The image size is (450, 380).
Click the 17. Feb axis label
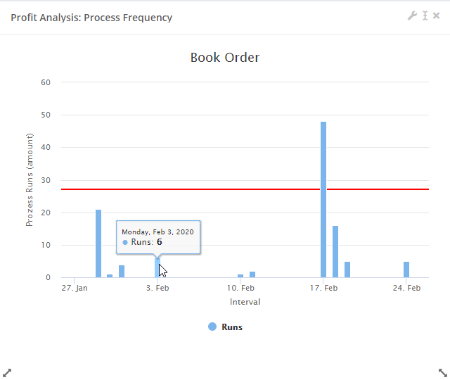coord(323,288)
